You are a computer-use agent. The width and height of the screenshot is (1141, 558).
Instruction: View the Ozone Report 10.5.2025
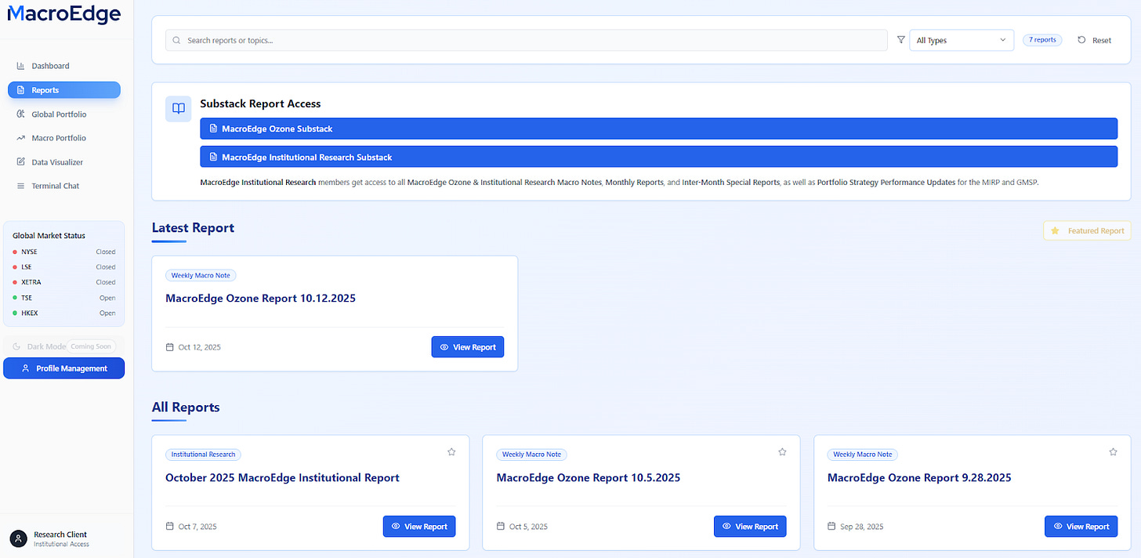750,527
